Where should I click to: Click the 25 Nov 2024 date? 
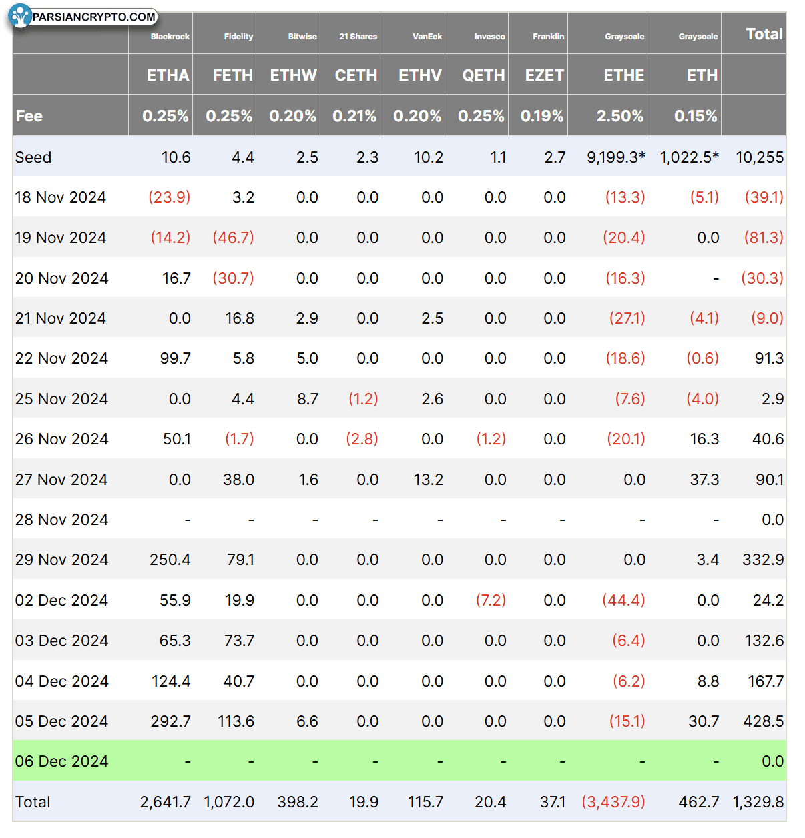pos(61,399)
